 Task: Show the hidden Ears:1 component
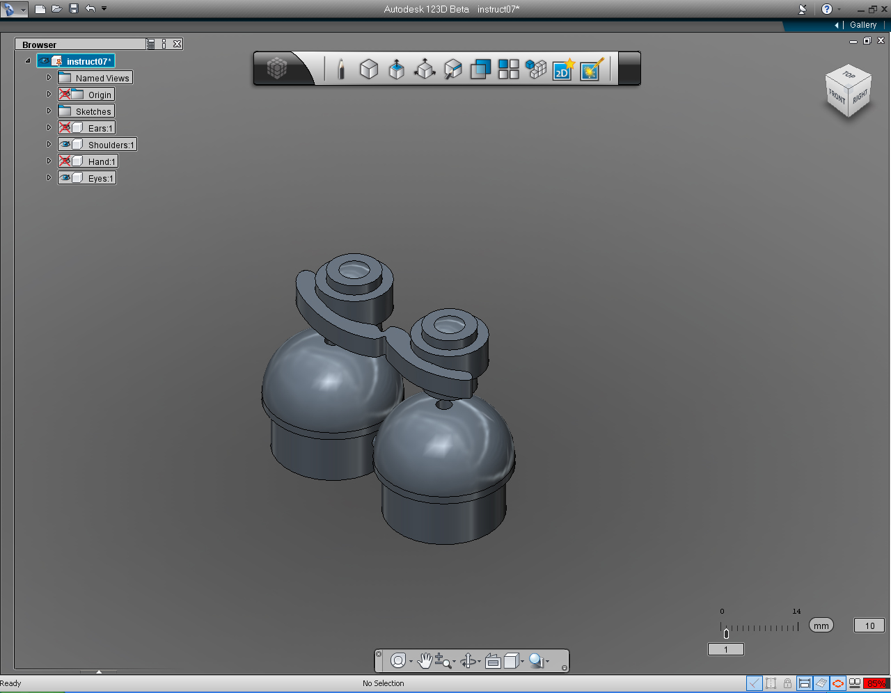(65, 128)
